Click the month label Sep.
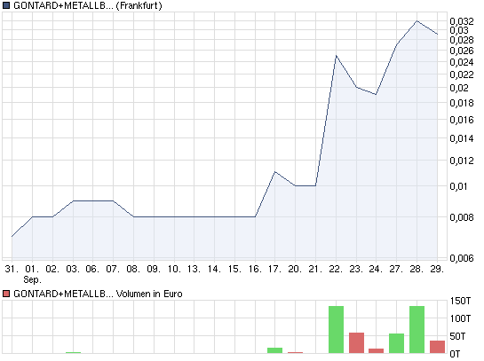484x361 pixels. (x=32, y=280)
